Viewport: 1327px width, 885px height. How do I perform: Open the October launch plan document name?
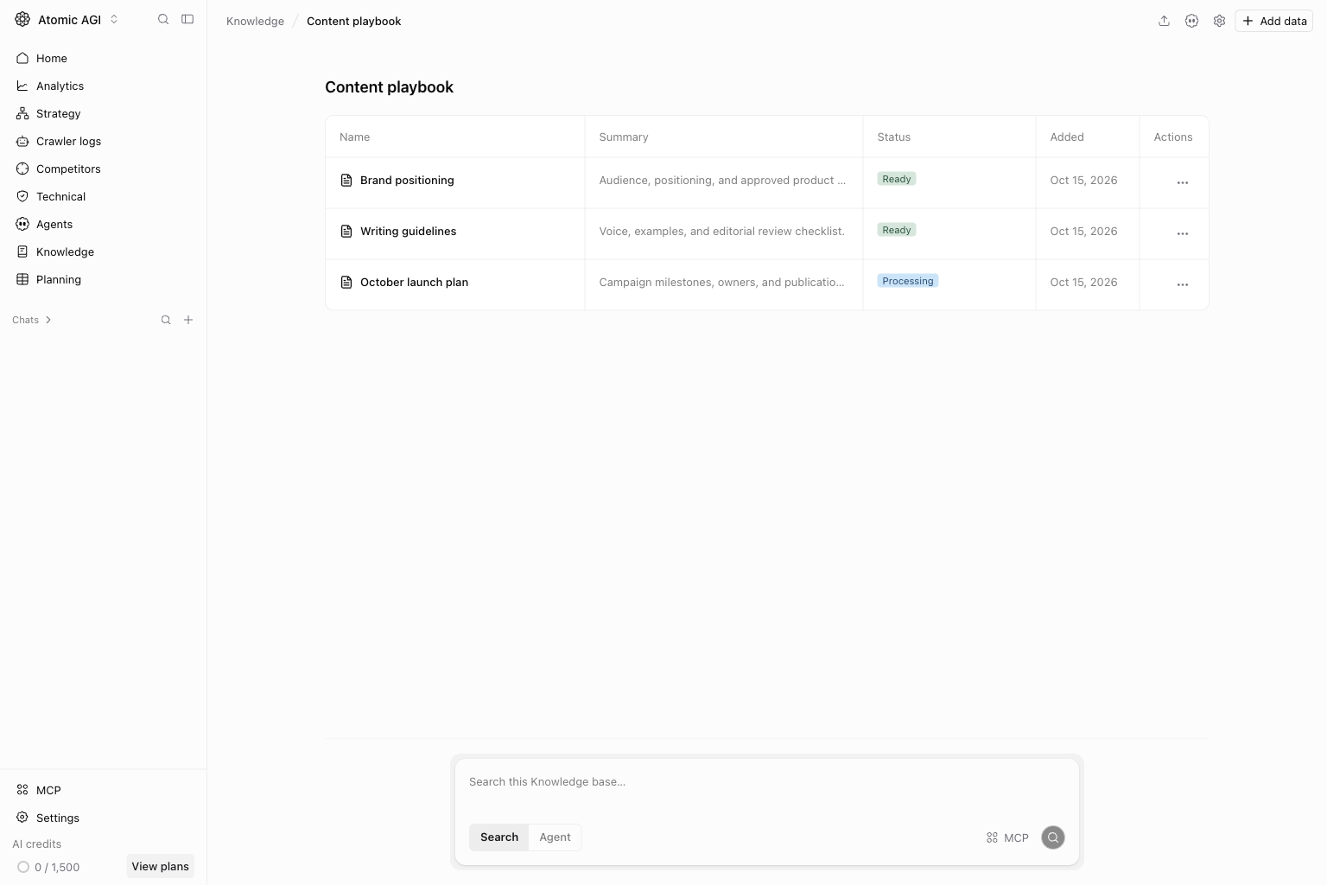[414, 282]
